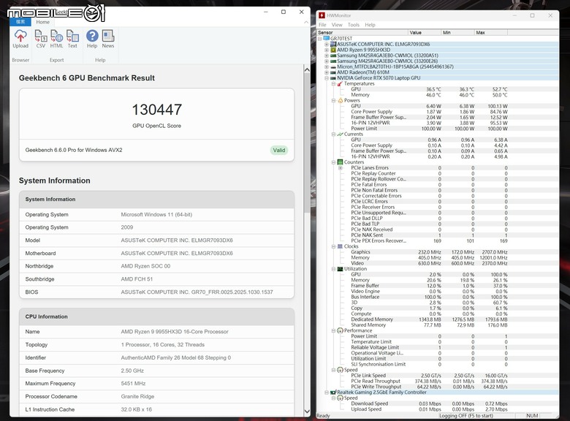Expand the AMD Ryzen 9 9955HX3D node
The width and height of the screenshot is (570, 421).
327,50
